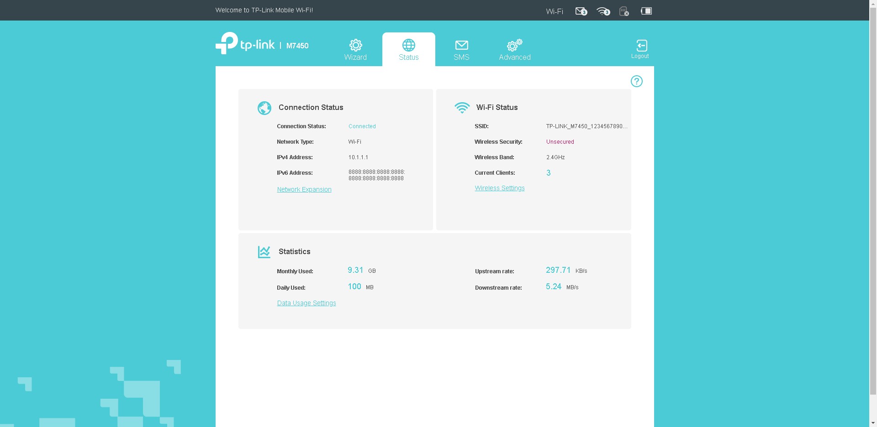
Task: Click the 2.4GHz wireless band value
Action: tap(555, 157)
